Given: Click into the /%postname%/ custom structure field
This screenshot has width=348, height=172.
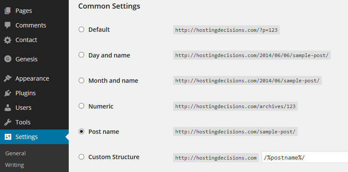Looking at the screenshot, I should (305, 158).
